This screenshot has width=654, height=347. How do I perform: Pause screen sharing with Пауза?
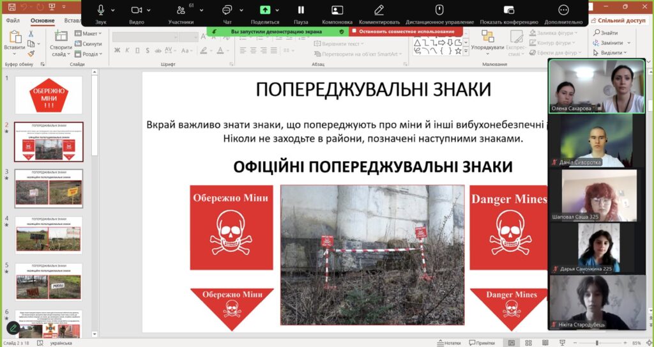coord(301,10)
